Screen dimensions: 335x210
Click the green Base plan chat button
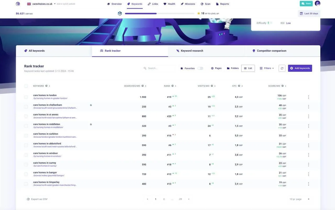tap(306, 4)
